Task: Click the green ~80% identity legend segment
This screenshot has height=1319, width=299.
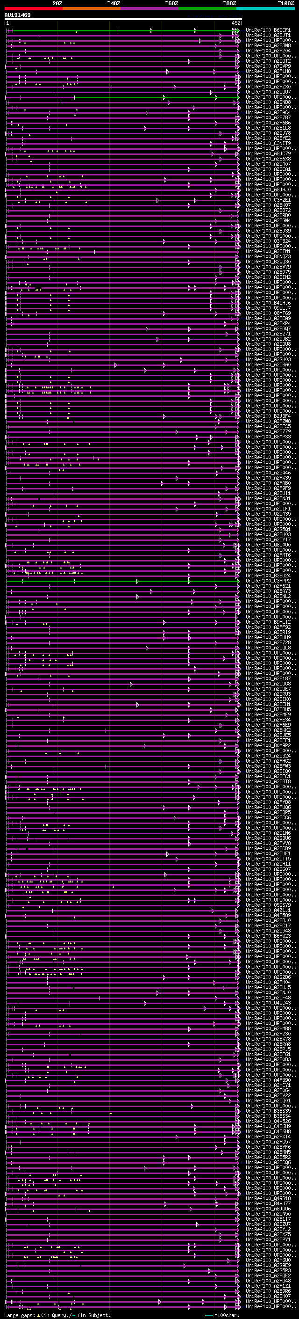Action: click(207, 8)
